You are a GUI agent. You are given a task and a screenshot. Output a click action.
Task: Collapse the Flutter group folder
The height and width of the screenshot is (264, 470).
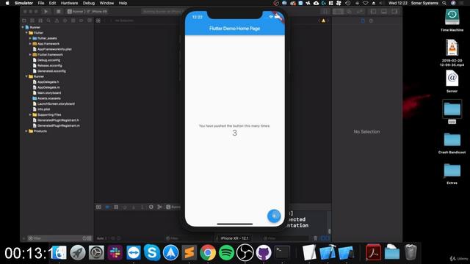pyautogui.click(x=26, y=32)
